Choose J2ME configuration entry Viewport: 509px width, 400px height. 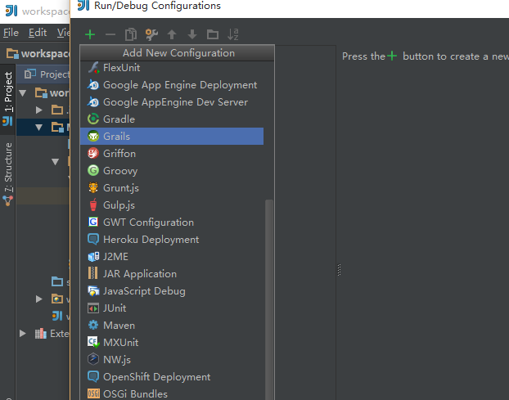point(172,257)
